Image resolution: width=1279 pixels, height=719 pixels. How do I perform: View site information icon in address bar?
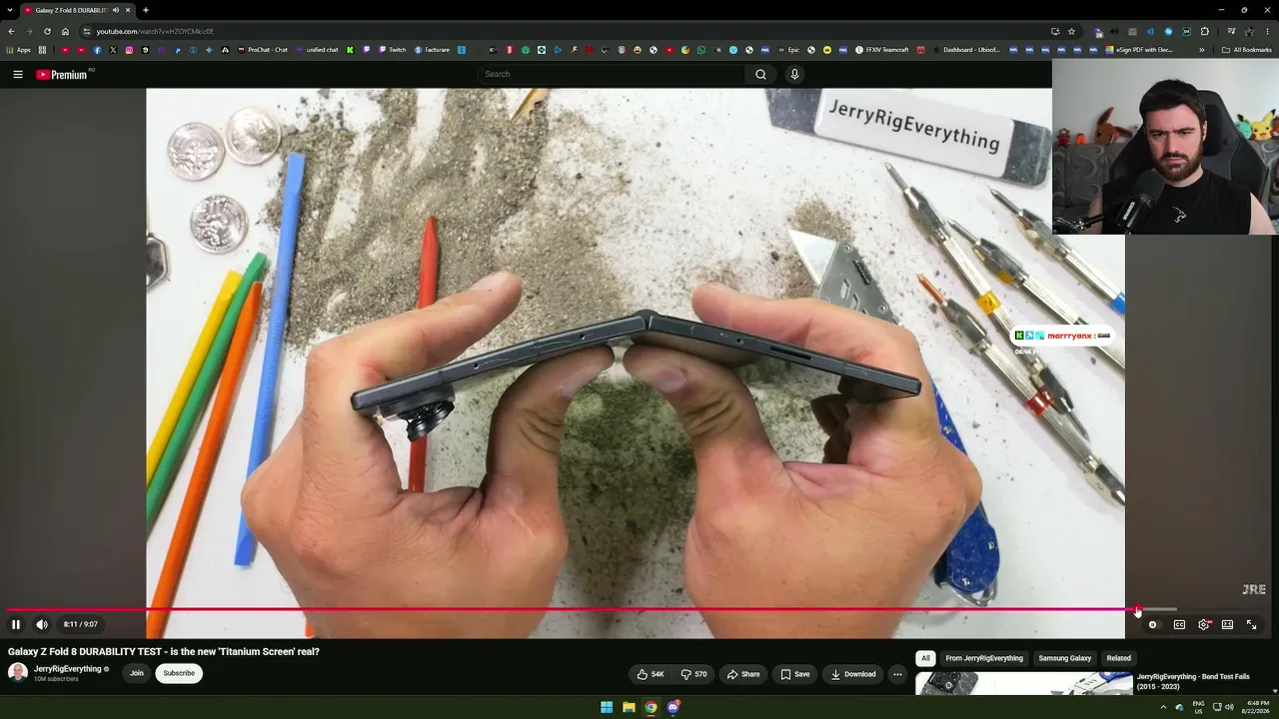pyautogui.click(x=87, y=31)
